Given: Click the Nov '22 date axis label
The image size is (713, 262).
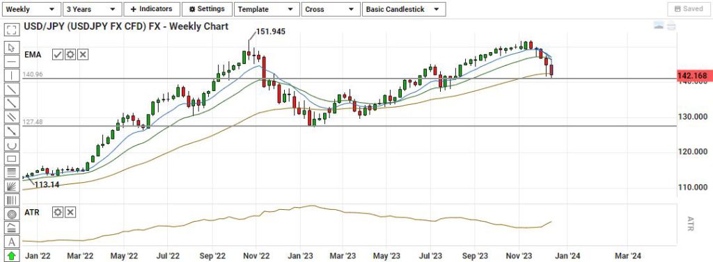Looking at the screenshot, I should 257,256.
